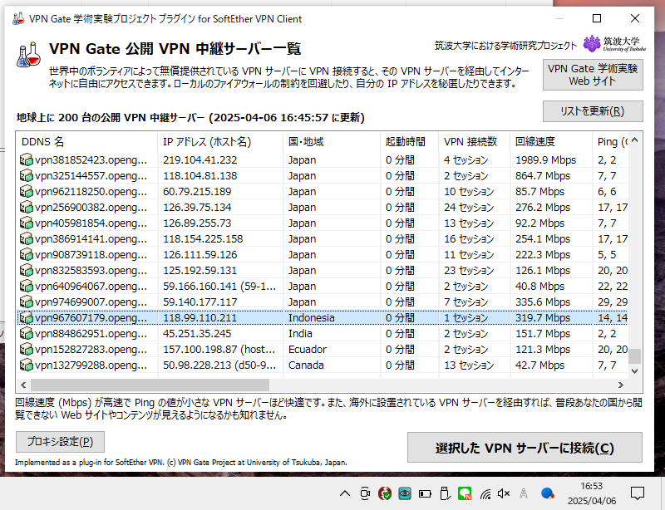Screen dimensions: 665x510
Task: Click the Indonesia country cell
Action: [x=311, y=317]
